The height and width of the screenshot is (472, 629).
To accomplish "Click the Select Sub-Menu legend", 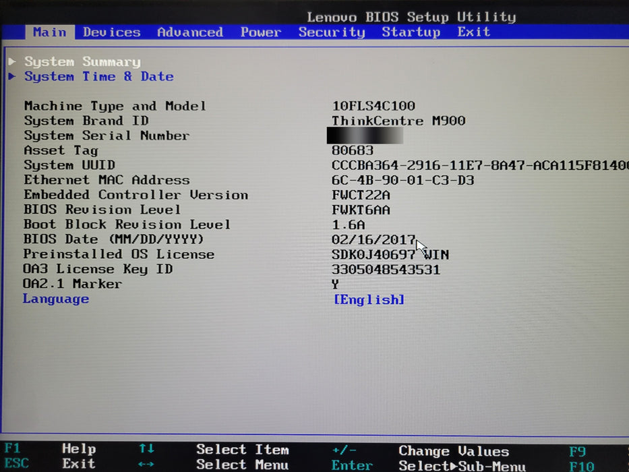I will pyautogui.click(x=462, y=466).
